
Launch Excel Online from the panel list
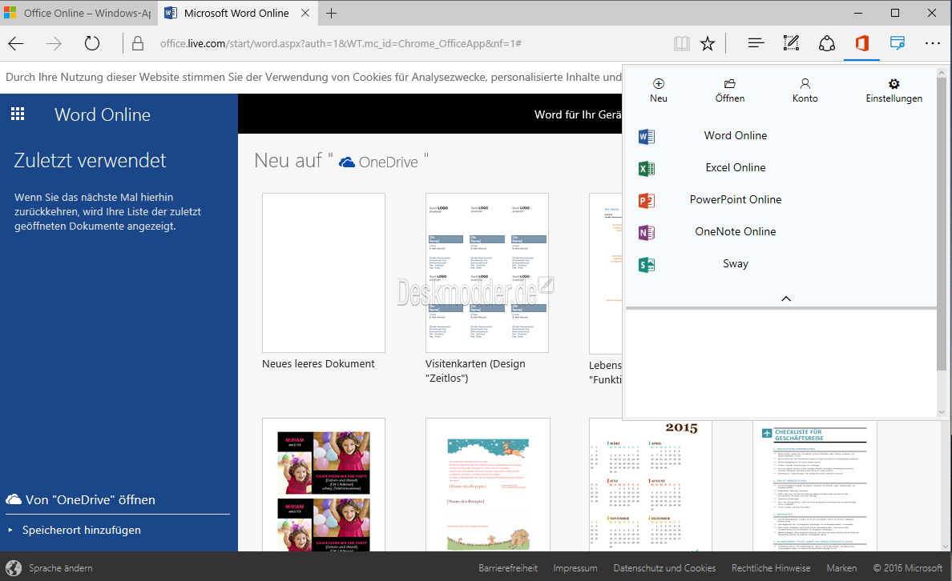tap(736, 167)
